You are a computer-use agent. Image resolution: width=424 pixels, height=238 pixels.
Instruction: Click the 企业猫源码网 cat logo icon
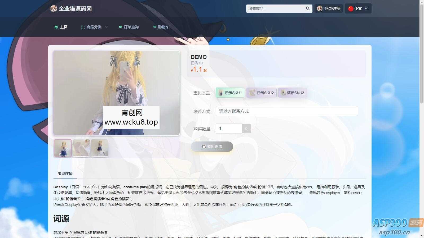coord(54,8)
